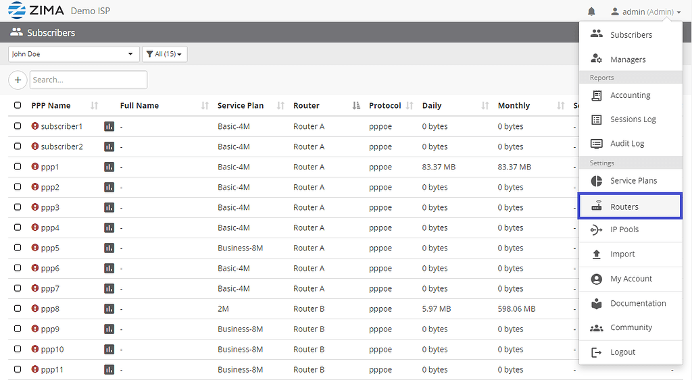Check the checkbox for subscriber2 row

(18, 146)
